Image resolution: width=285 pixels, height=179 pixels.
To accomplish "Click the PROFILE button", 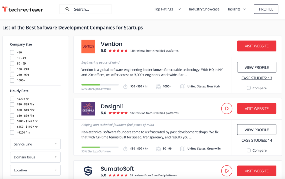I will click(x=266, y=9).
